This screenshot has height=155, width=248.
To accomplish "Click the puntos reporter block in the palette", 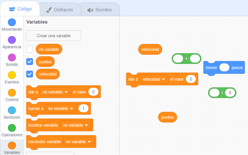I will [45, 62].
